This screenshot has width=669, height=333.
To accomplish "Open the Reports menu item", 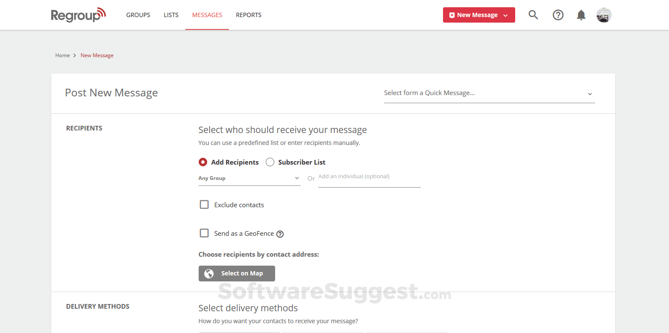I will (249, 15).
